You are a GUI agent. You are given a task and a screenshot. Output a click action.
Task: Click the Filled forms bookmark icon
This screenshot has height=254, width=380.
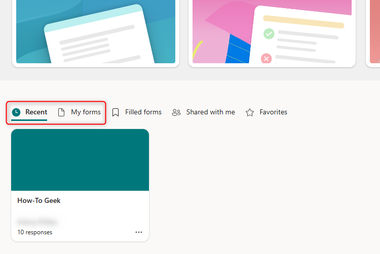tap(116, 112)
